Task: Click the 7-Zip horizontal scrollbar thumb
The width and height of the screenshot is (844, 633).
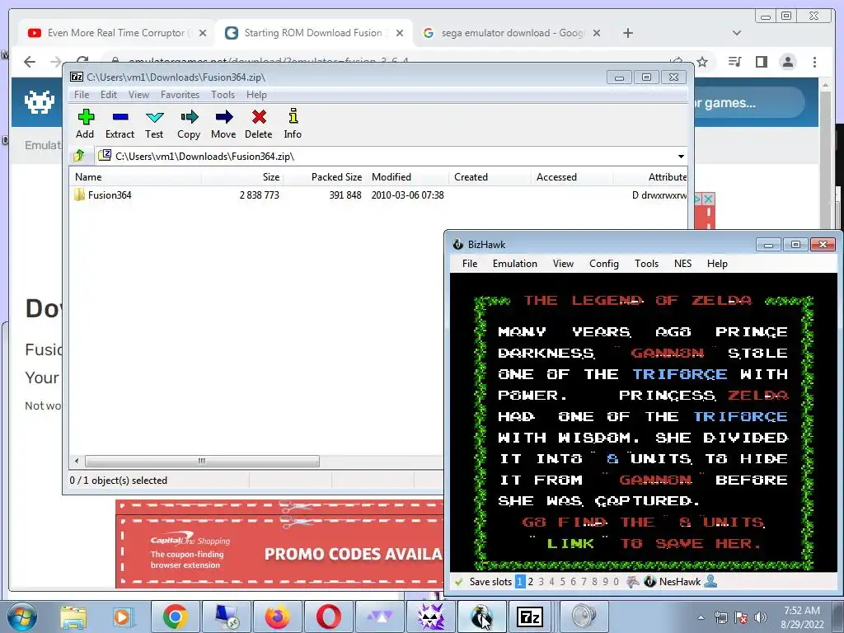Action: click(202, 462)
